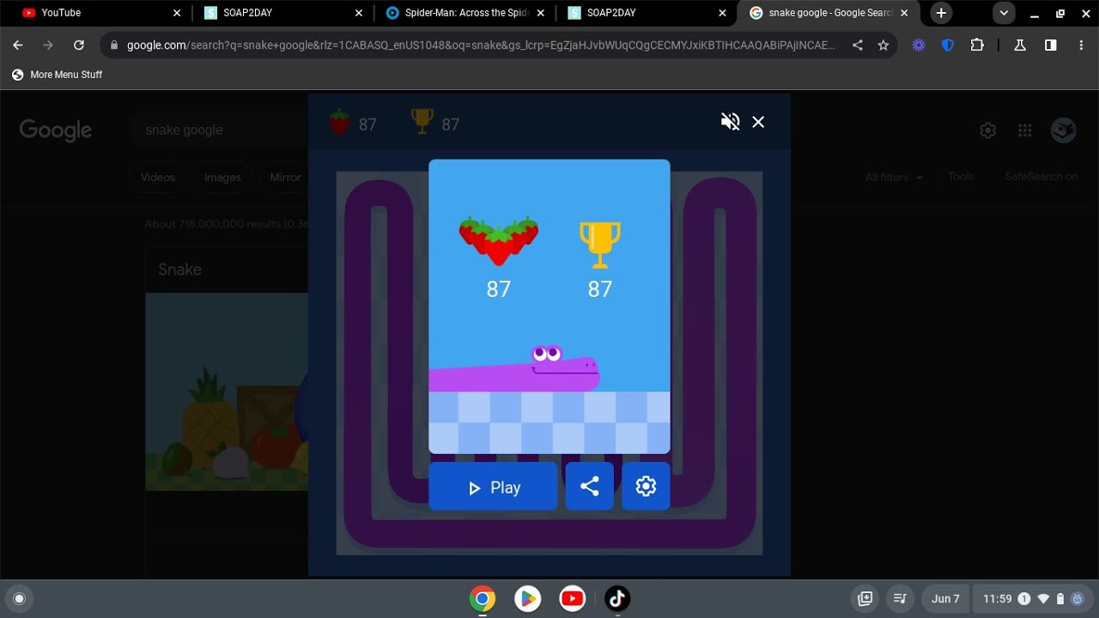Switch to Spider-Man: Across the Spider tab
This screenshot has width=1099, height=618.
464,13
